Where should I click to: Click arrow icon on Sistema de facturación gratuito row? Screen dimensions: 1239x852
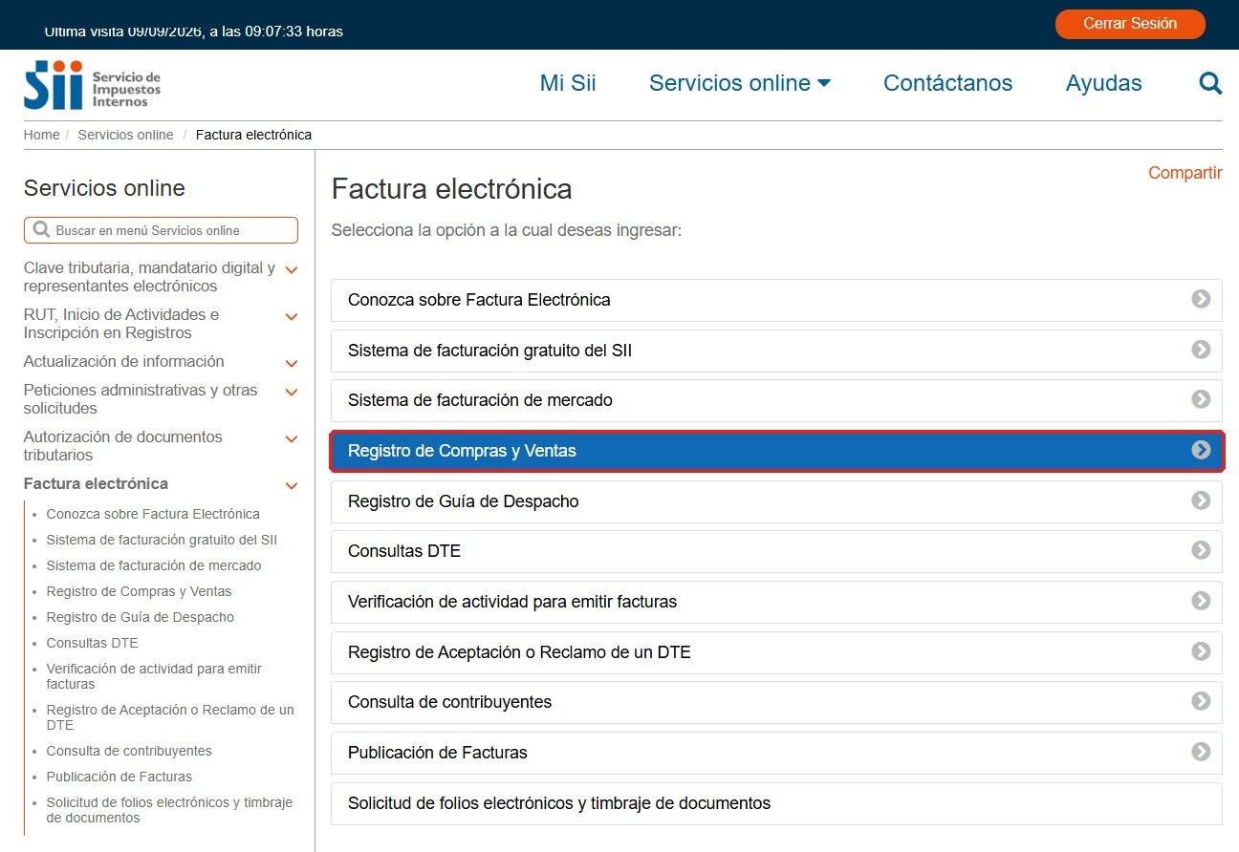click(x=1201, y=350)
